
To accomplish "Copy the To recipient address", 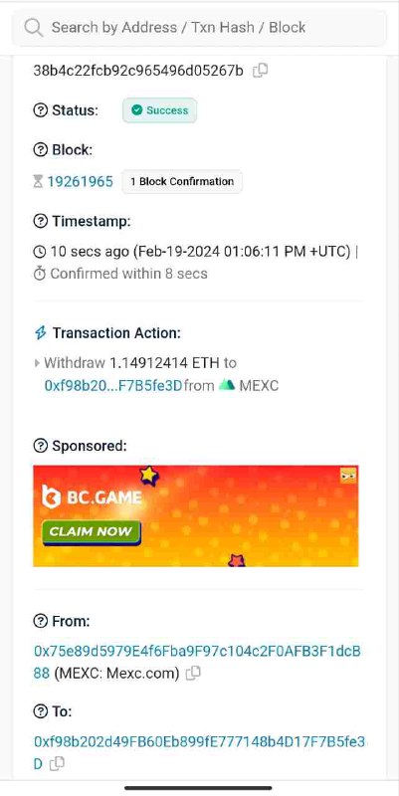I will 58,762.
